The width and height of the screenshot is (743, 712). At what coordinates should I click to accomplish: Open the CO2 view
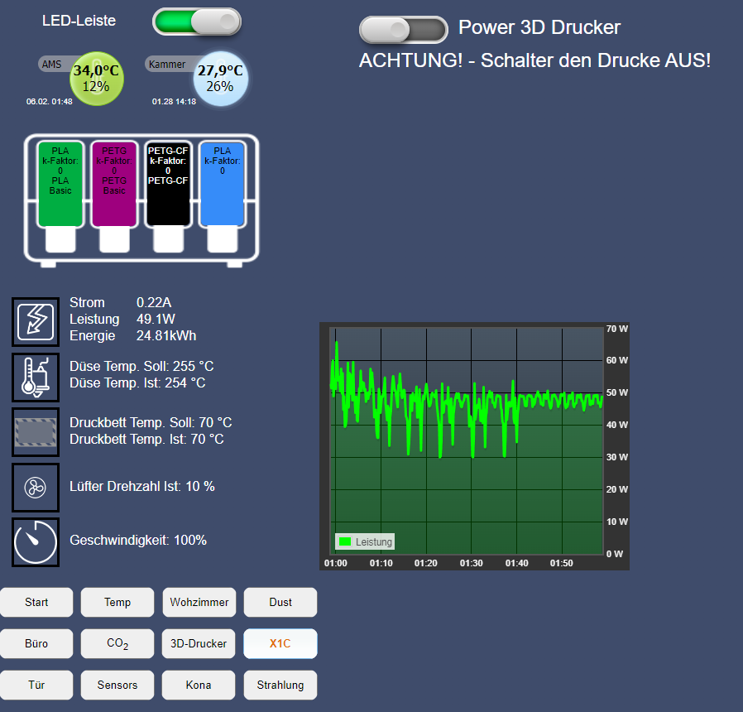coord(117,643)
